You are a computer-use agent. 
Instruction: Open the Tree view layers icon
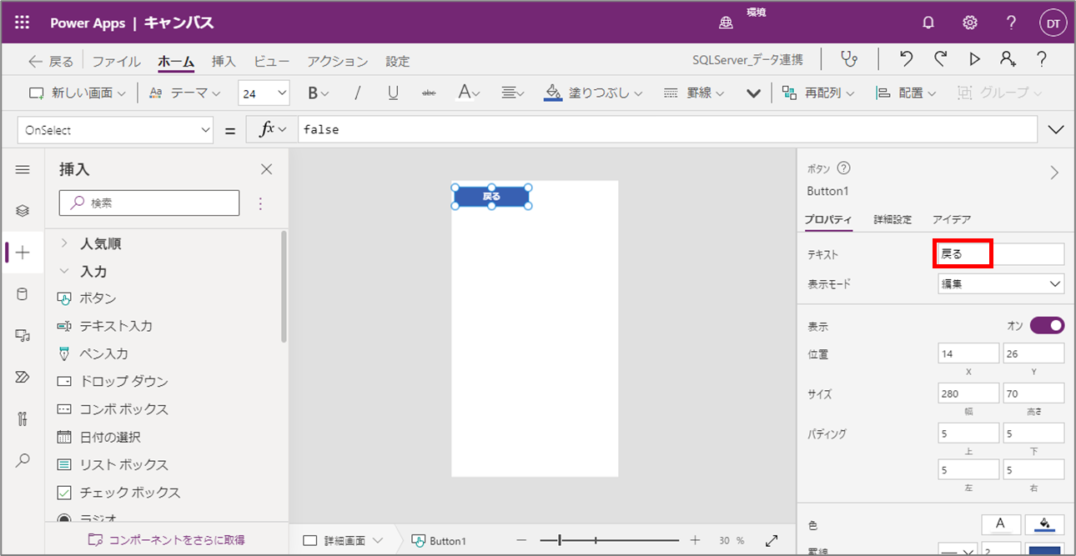[23, 211]
